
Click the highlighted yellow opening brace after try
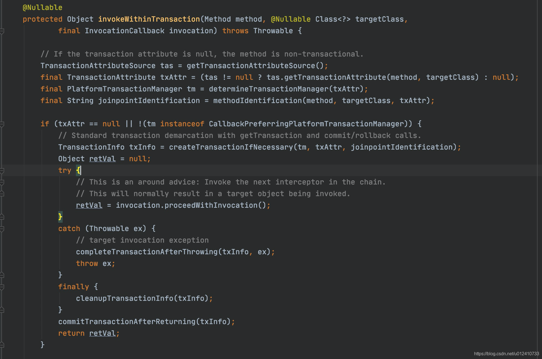pos(78,170)
